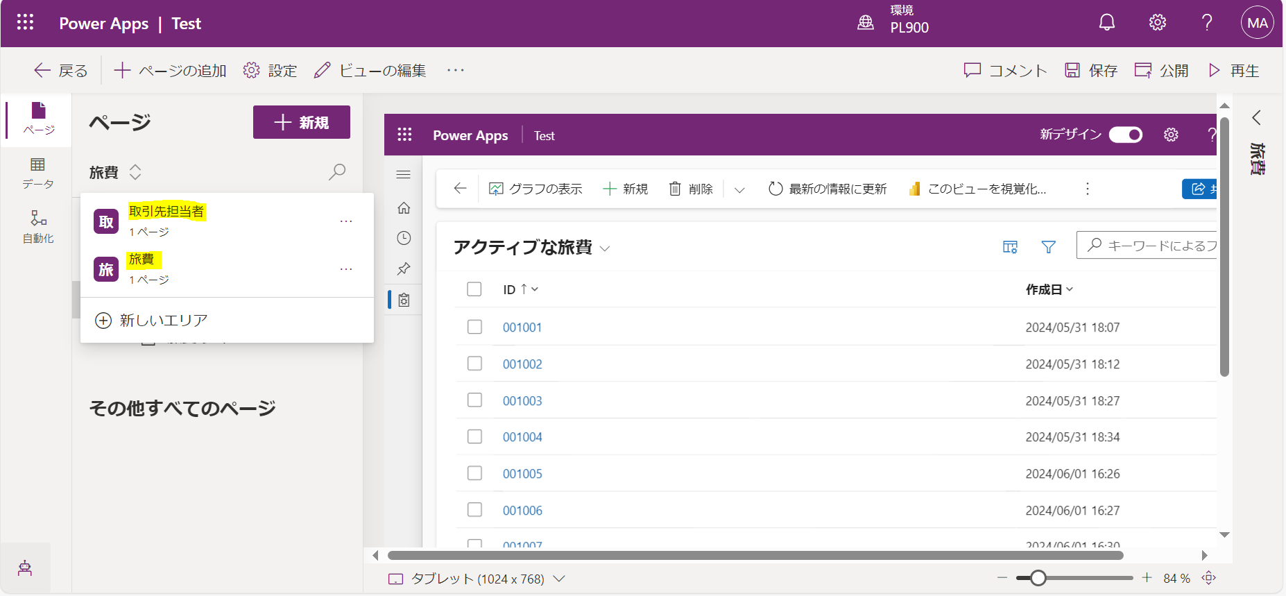This screenshot has height=596, width=1286.
Task: Click 保存 to save the app
Action: (x=1091, y=71)
